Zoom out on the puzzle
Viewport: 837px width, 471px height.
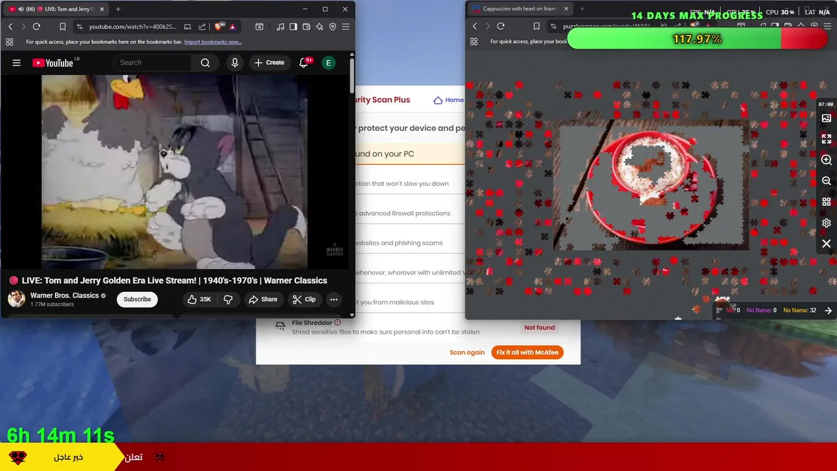click(827, 181)
